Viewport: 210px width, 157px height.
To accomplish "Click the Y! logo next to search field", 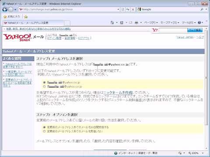I will coord(155,30).
